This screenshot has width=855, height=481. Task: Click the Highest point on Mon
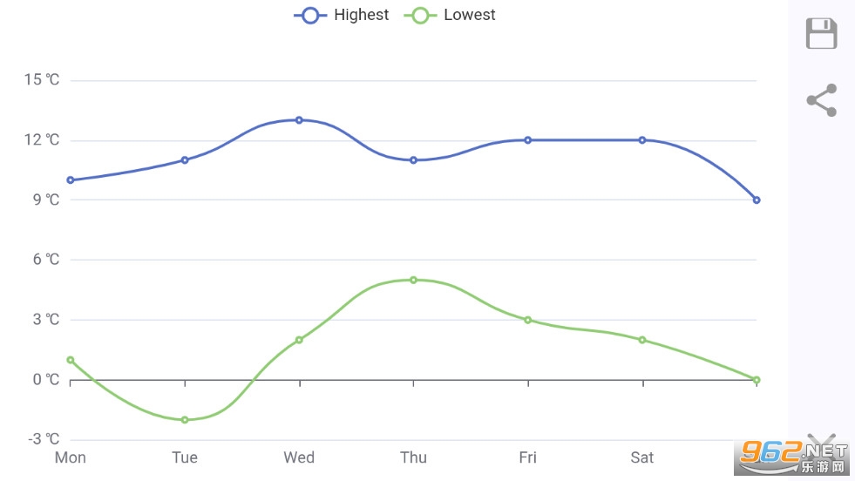[71, 180]
